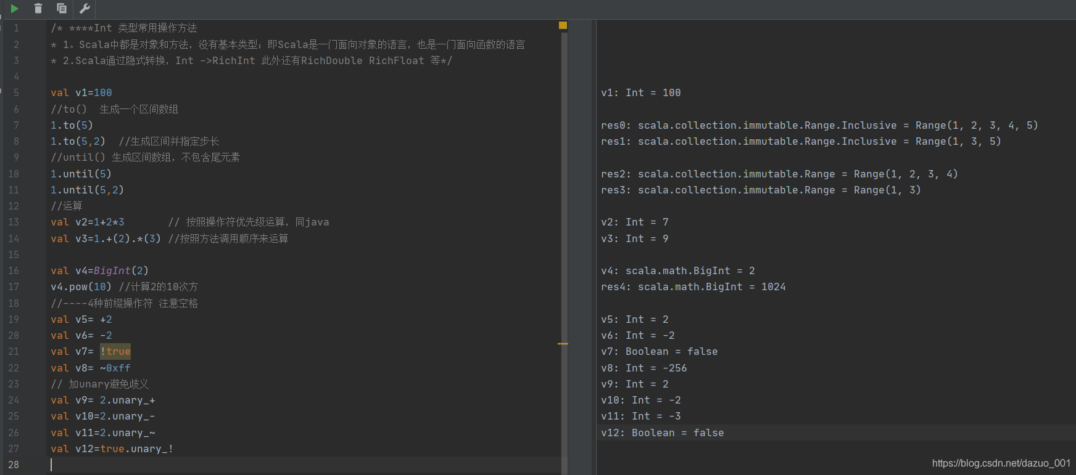
Task: Click output v2: Int = 7
Action: click(635, 222)
